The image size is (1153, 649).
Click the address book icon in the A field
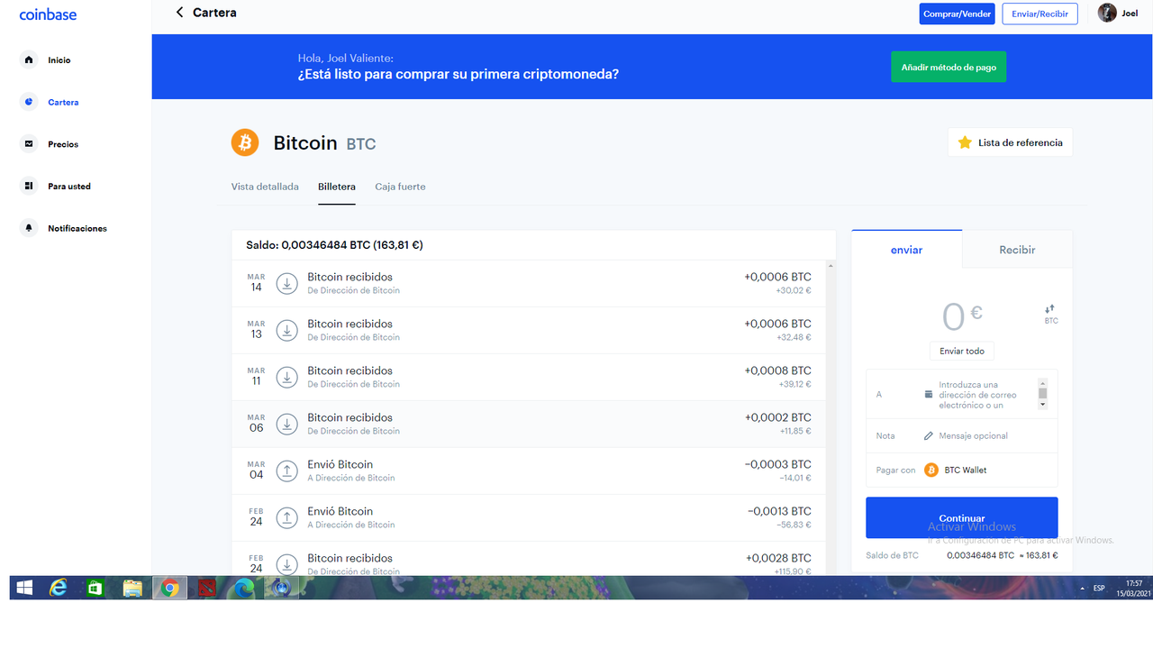(x=929, y=395)
